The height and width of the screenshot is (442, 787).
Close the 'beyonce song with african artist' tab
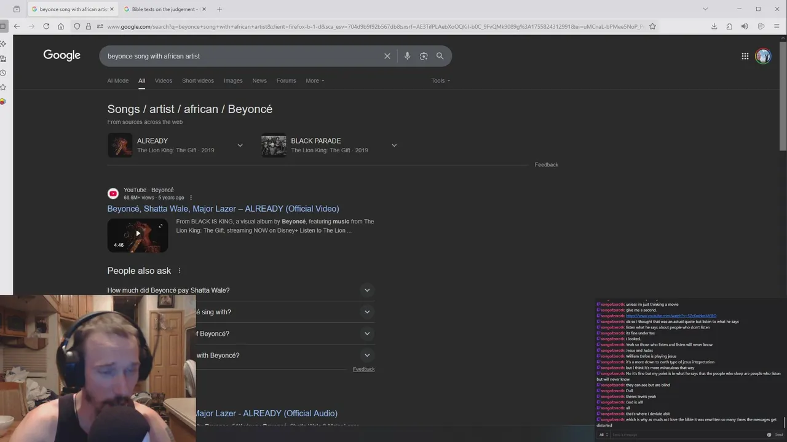click(x=112, y=9)
